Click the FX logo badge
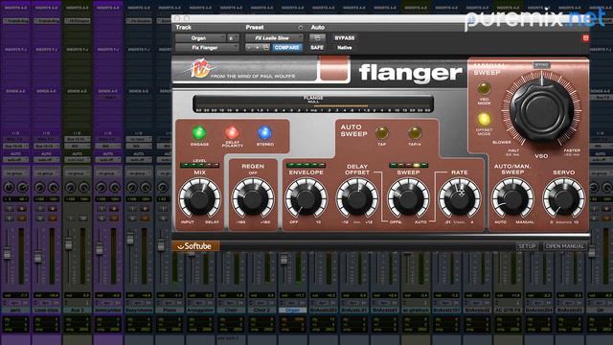The height and width of the screenshot is (345, 613). click(199, 69)
